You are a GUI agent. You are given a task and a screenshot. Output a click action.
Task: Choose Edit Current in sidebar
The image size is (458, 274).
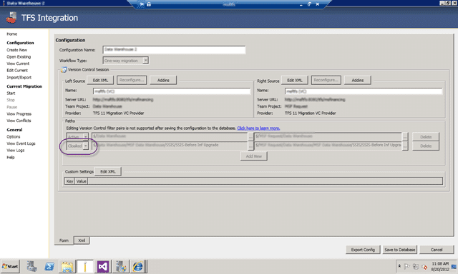click(17, 70)
